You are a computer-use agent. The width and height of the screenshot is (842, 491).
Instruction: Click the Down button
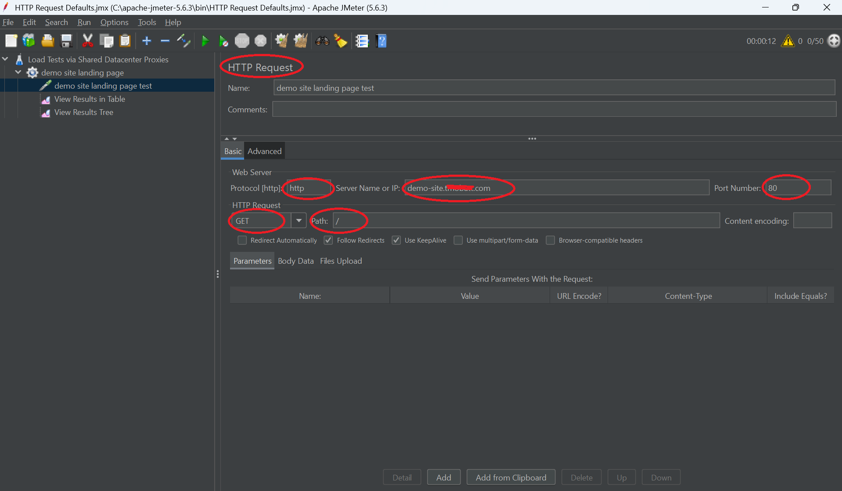[x=661, y=477]
